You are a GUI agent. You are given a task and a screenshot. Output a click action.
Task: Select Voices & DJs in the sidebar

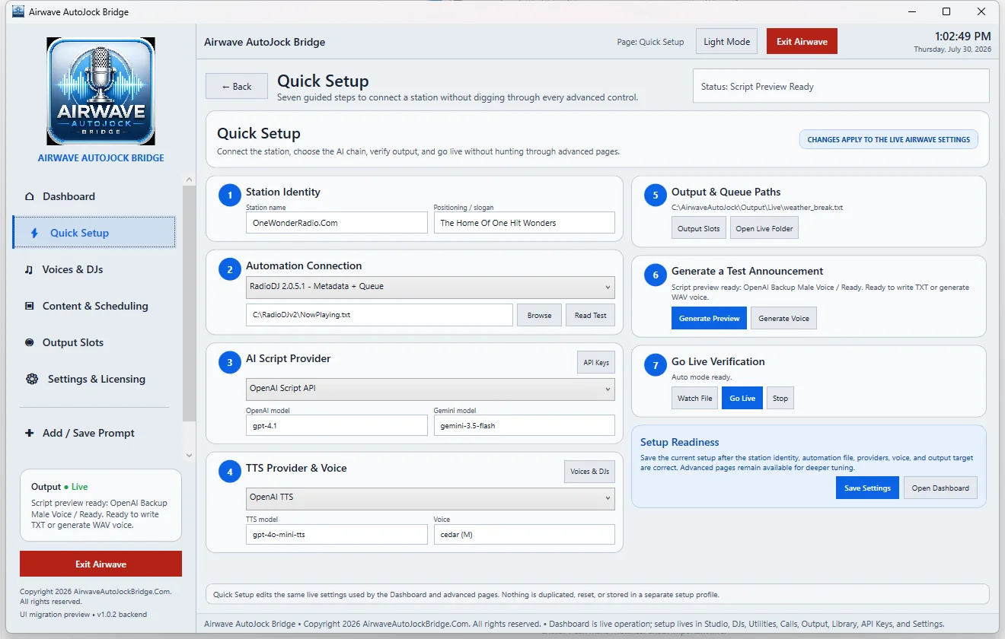pyautogui.click(x=94, y=269)
